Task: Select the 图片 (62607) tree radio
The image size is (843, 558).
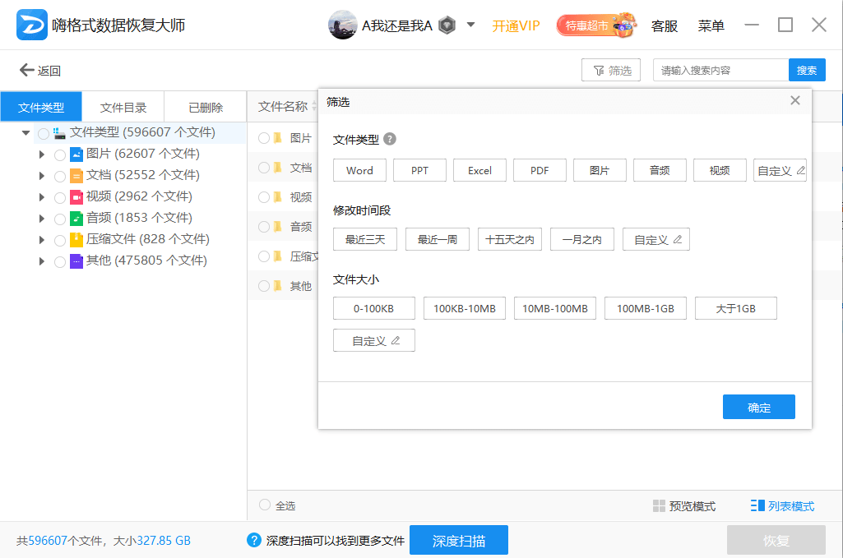Action: (60, 155)
